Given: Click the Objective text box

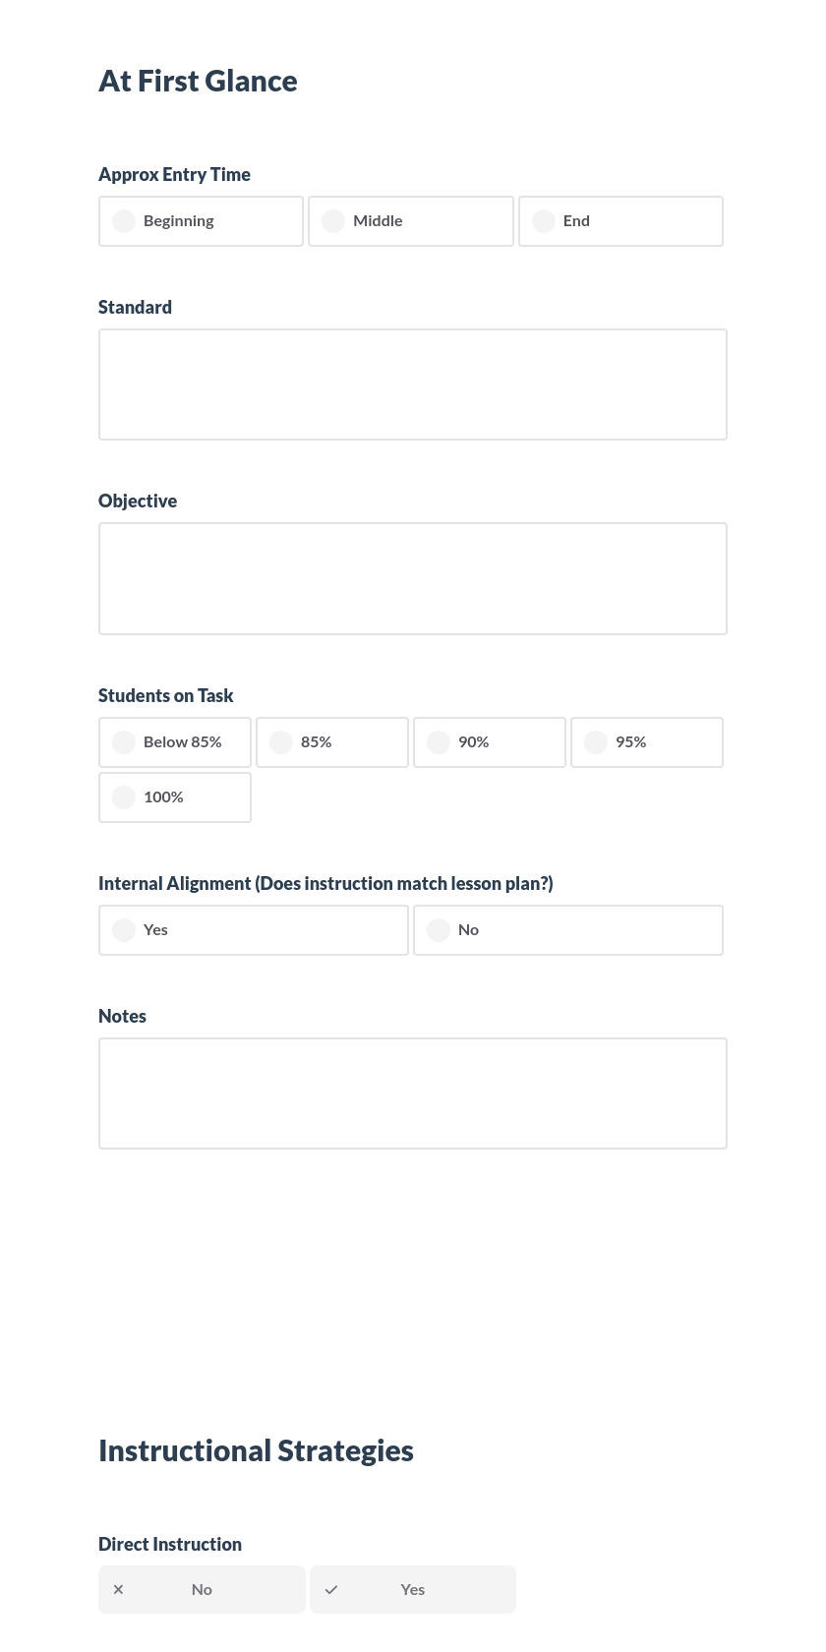Looking at the screenshot, I should [413, 578].
